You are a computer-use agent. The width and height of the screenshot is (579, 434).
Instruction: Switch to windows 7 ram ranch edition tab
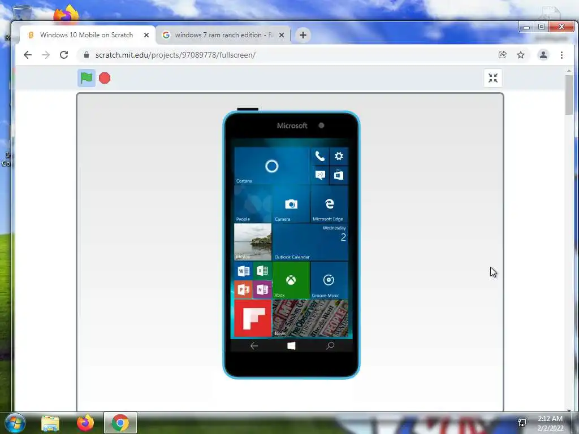(x=223, y=35)
